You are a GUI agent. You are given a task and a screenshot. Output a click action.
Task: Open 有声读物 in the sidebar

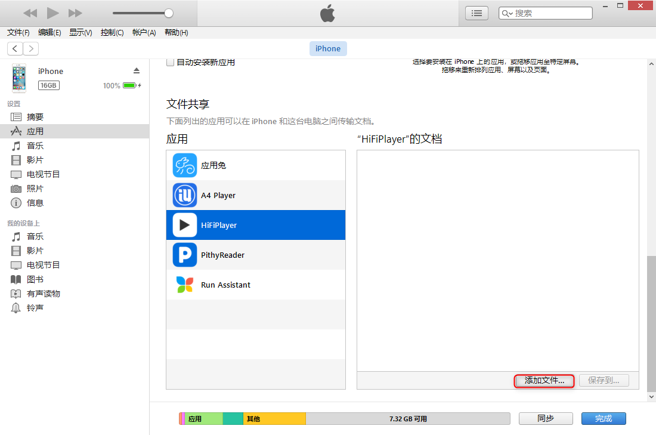pyautogui.click(x=43, y=294)
